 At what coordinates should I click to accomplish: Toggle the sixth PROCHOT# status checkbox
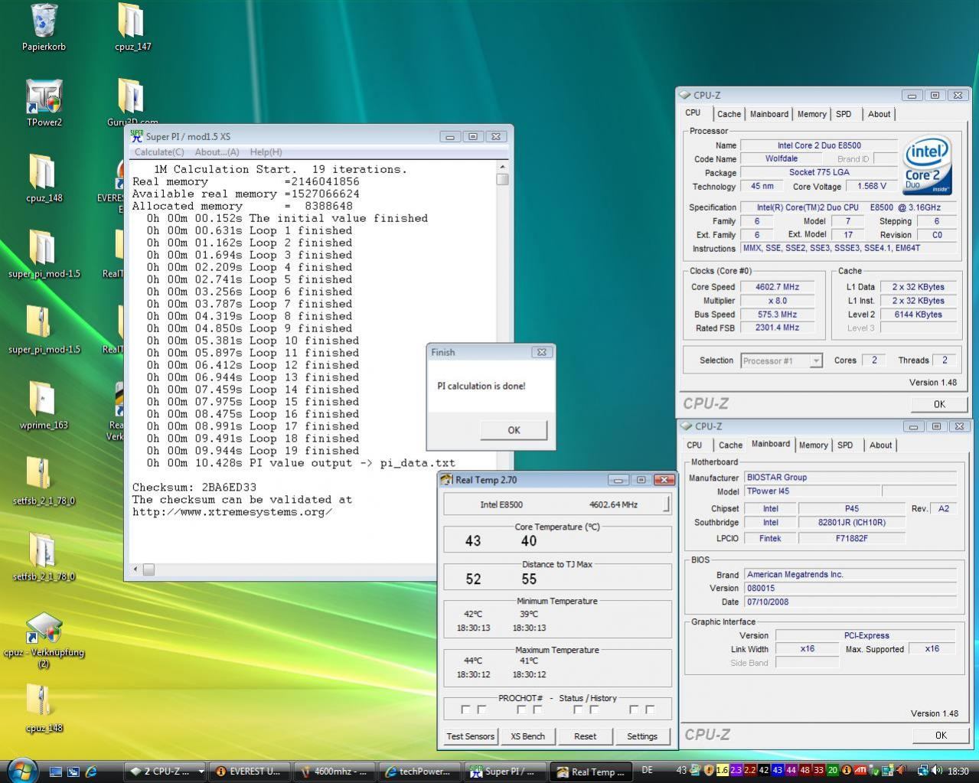tap(594, 710)
